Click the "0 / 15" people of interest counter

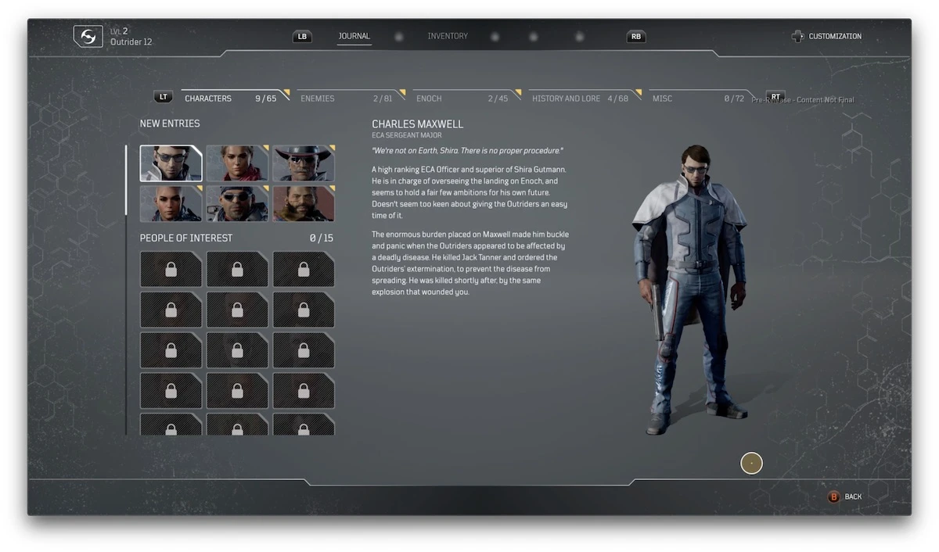tap(322, 238)
